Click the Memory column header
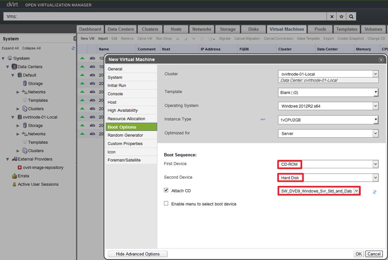Viewport: 388px width, 260px height. 363,49
